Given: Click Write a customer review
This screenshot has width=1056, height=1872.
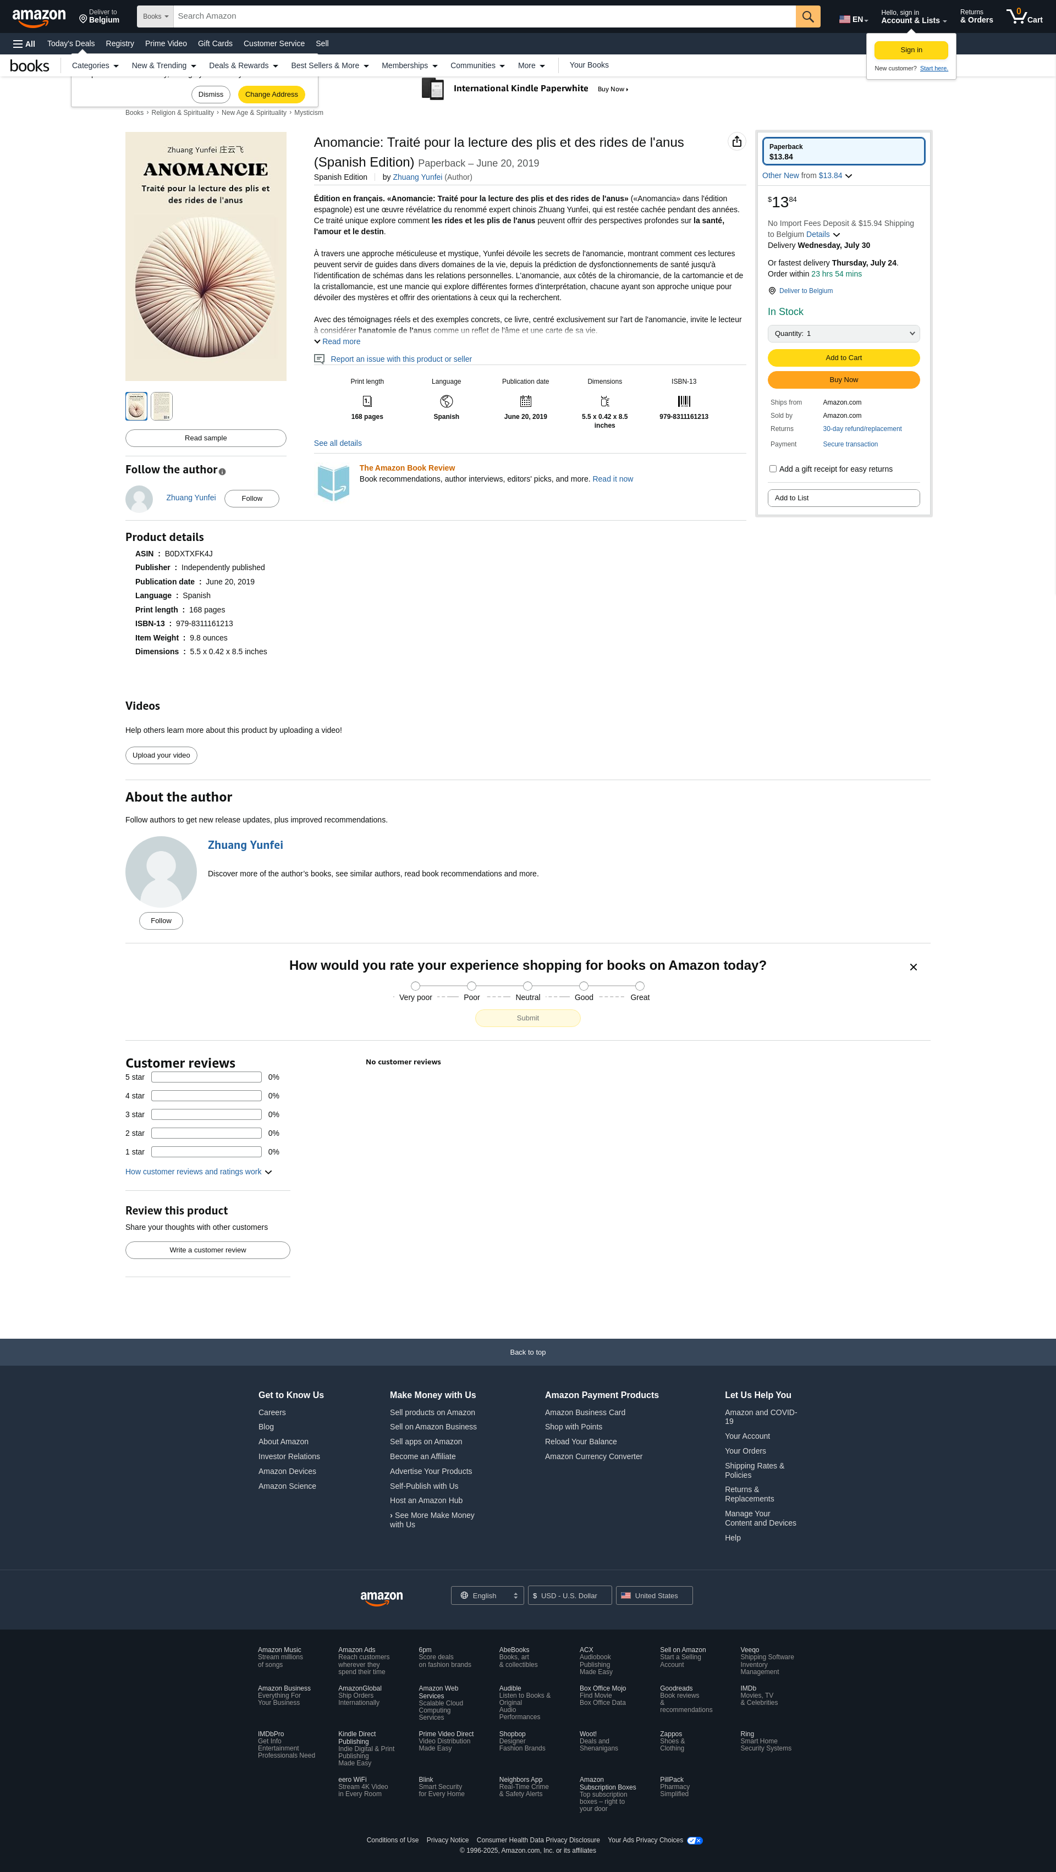Looking at the screenshot, I should [x=208, y=1250].
